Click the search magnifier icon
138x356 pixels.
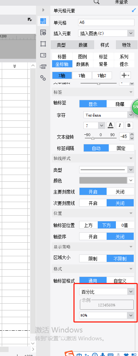pyautogui.click(x=97, y=2)
